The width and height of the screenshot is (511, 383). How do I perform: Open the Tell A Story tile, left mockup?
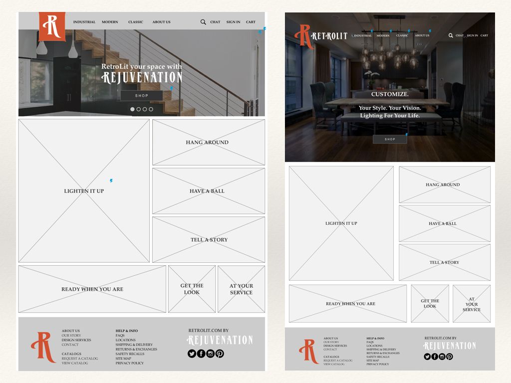[x=209, y=239]
